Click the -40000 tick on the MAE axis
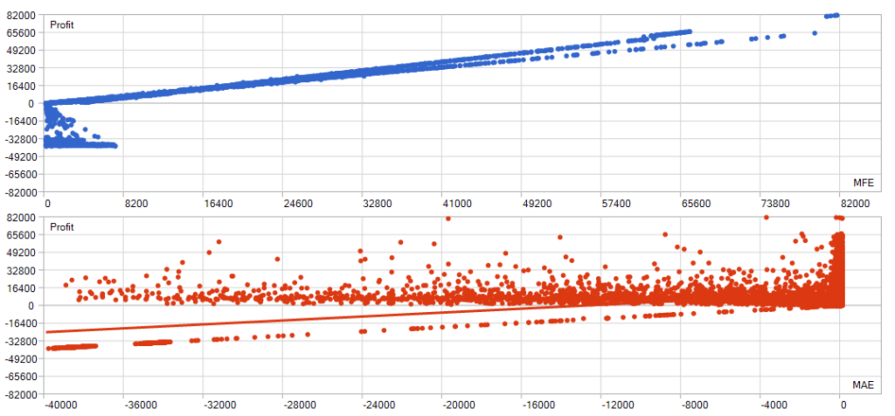 (x=60, y=406)
